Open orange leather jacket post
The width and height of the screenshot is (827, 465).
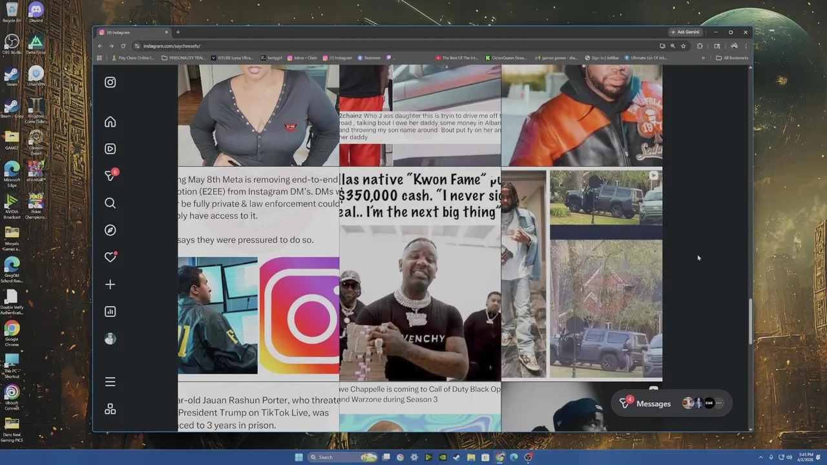pos(581,115)
